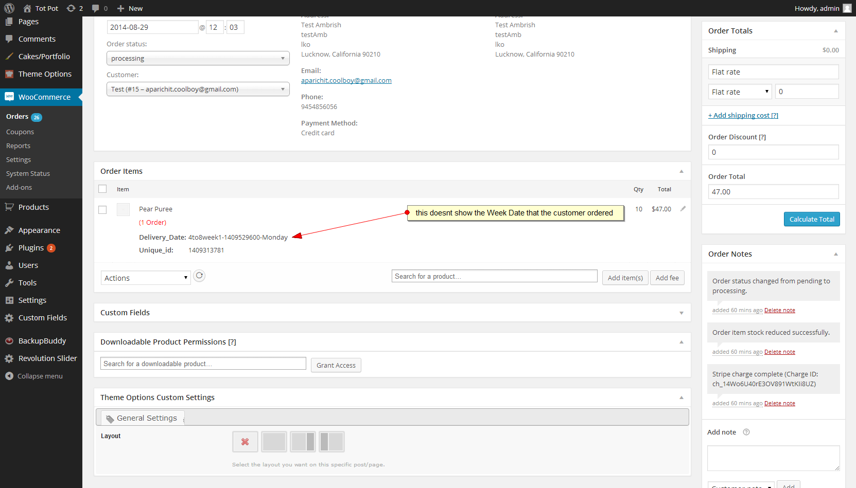Screen dimensions: 856x488
Task: Open Coupons in the WooCommerce submenu
Action: [20, 132]
